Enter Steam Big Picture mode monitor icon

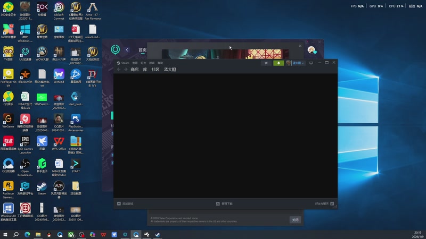click(311, 63)
